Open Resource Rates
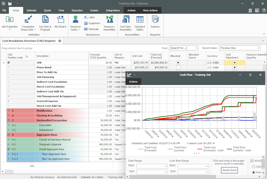267x179 pixels. (76, 23)
